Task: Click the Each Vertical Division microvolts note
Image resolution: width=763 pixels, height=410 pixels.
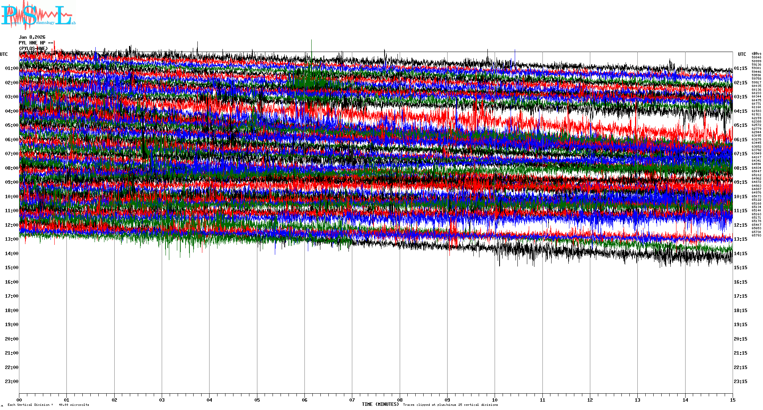Action: coord(48,405)
